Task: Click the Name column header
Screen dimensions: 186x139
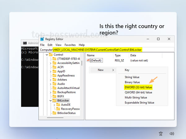Action: click(x=91, y=55)
